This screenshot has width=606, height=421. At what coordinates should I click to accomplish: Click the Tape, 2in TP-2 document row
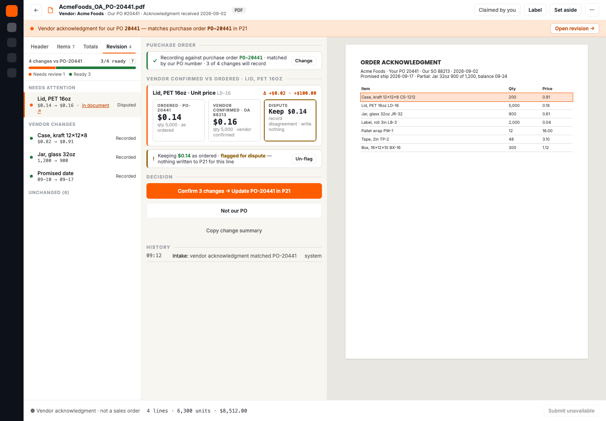[x=467, y=139]
